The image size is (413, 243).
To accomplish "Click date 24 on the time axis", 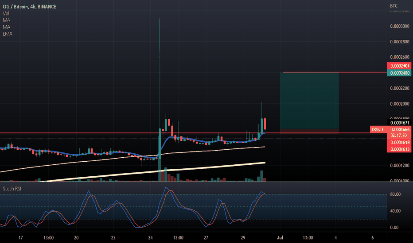I will point(150,238).
